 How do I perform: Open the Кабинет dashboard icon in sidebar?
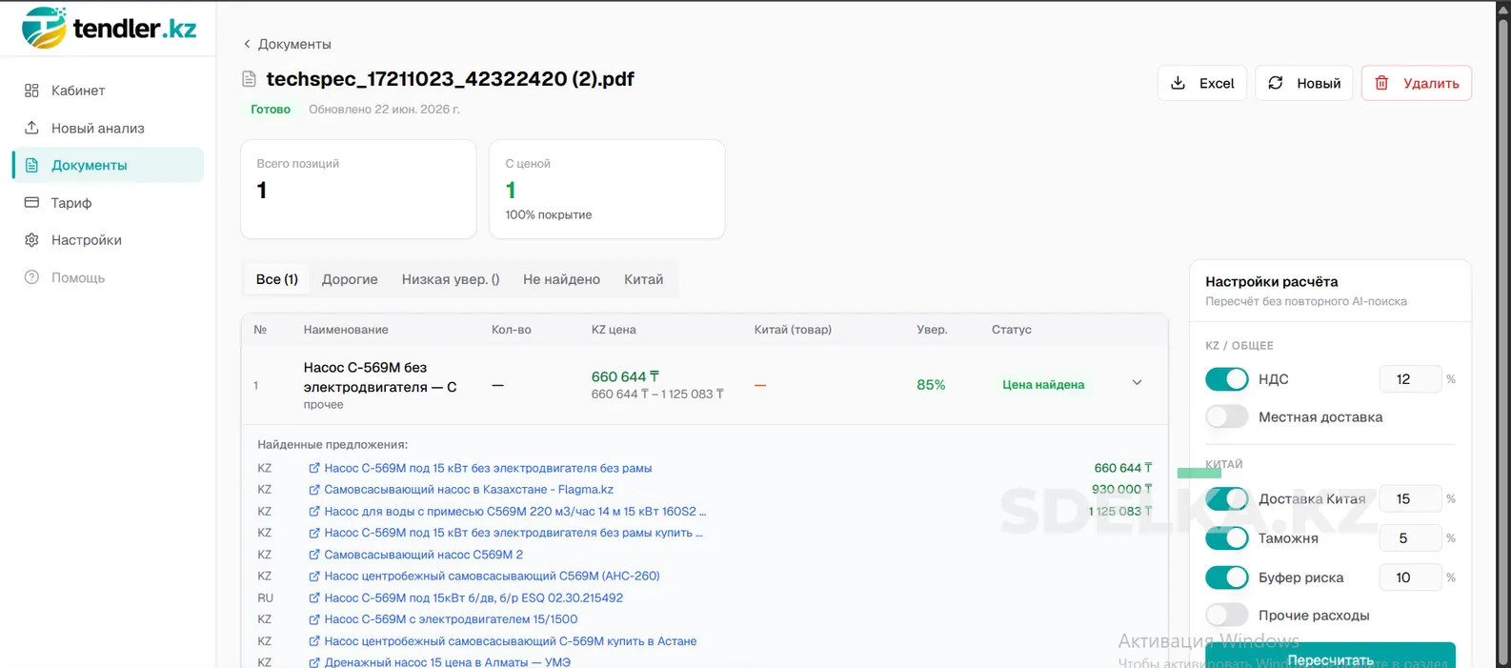pyautogui.click(x=31, y=91)
